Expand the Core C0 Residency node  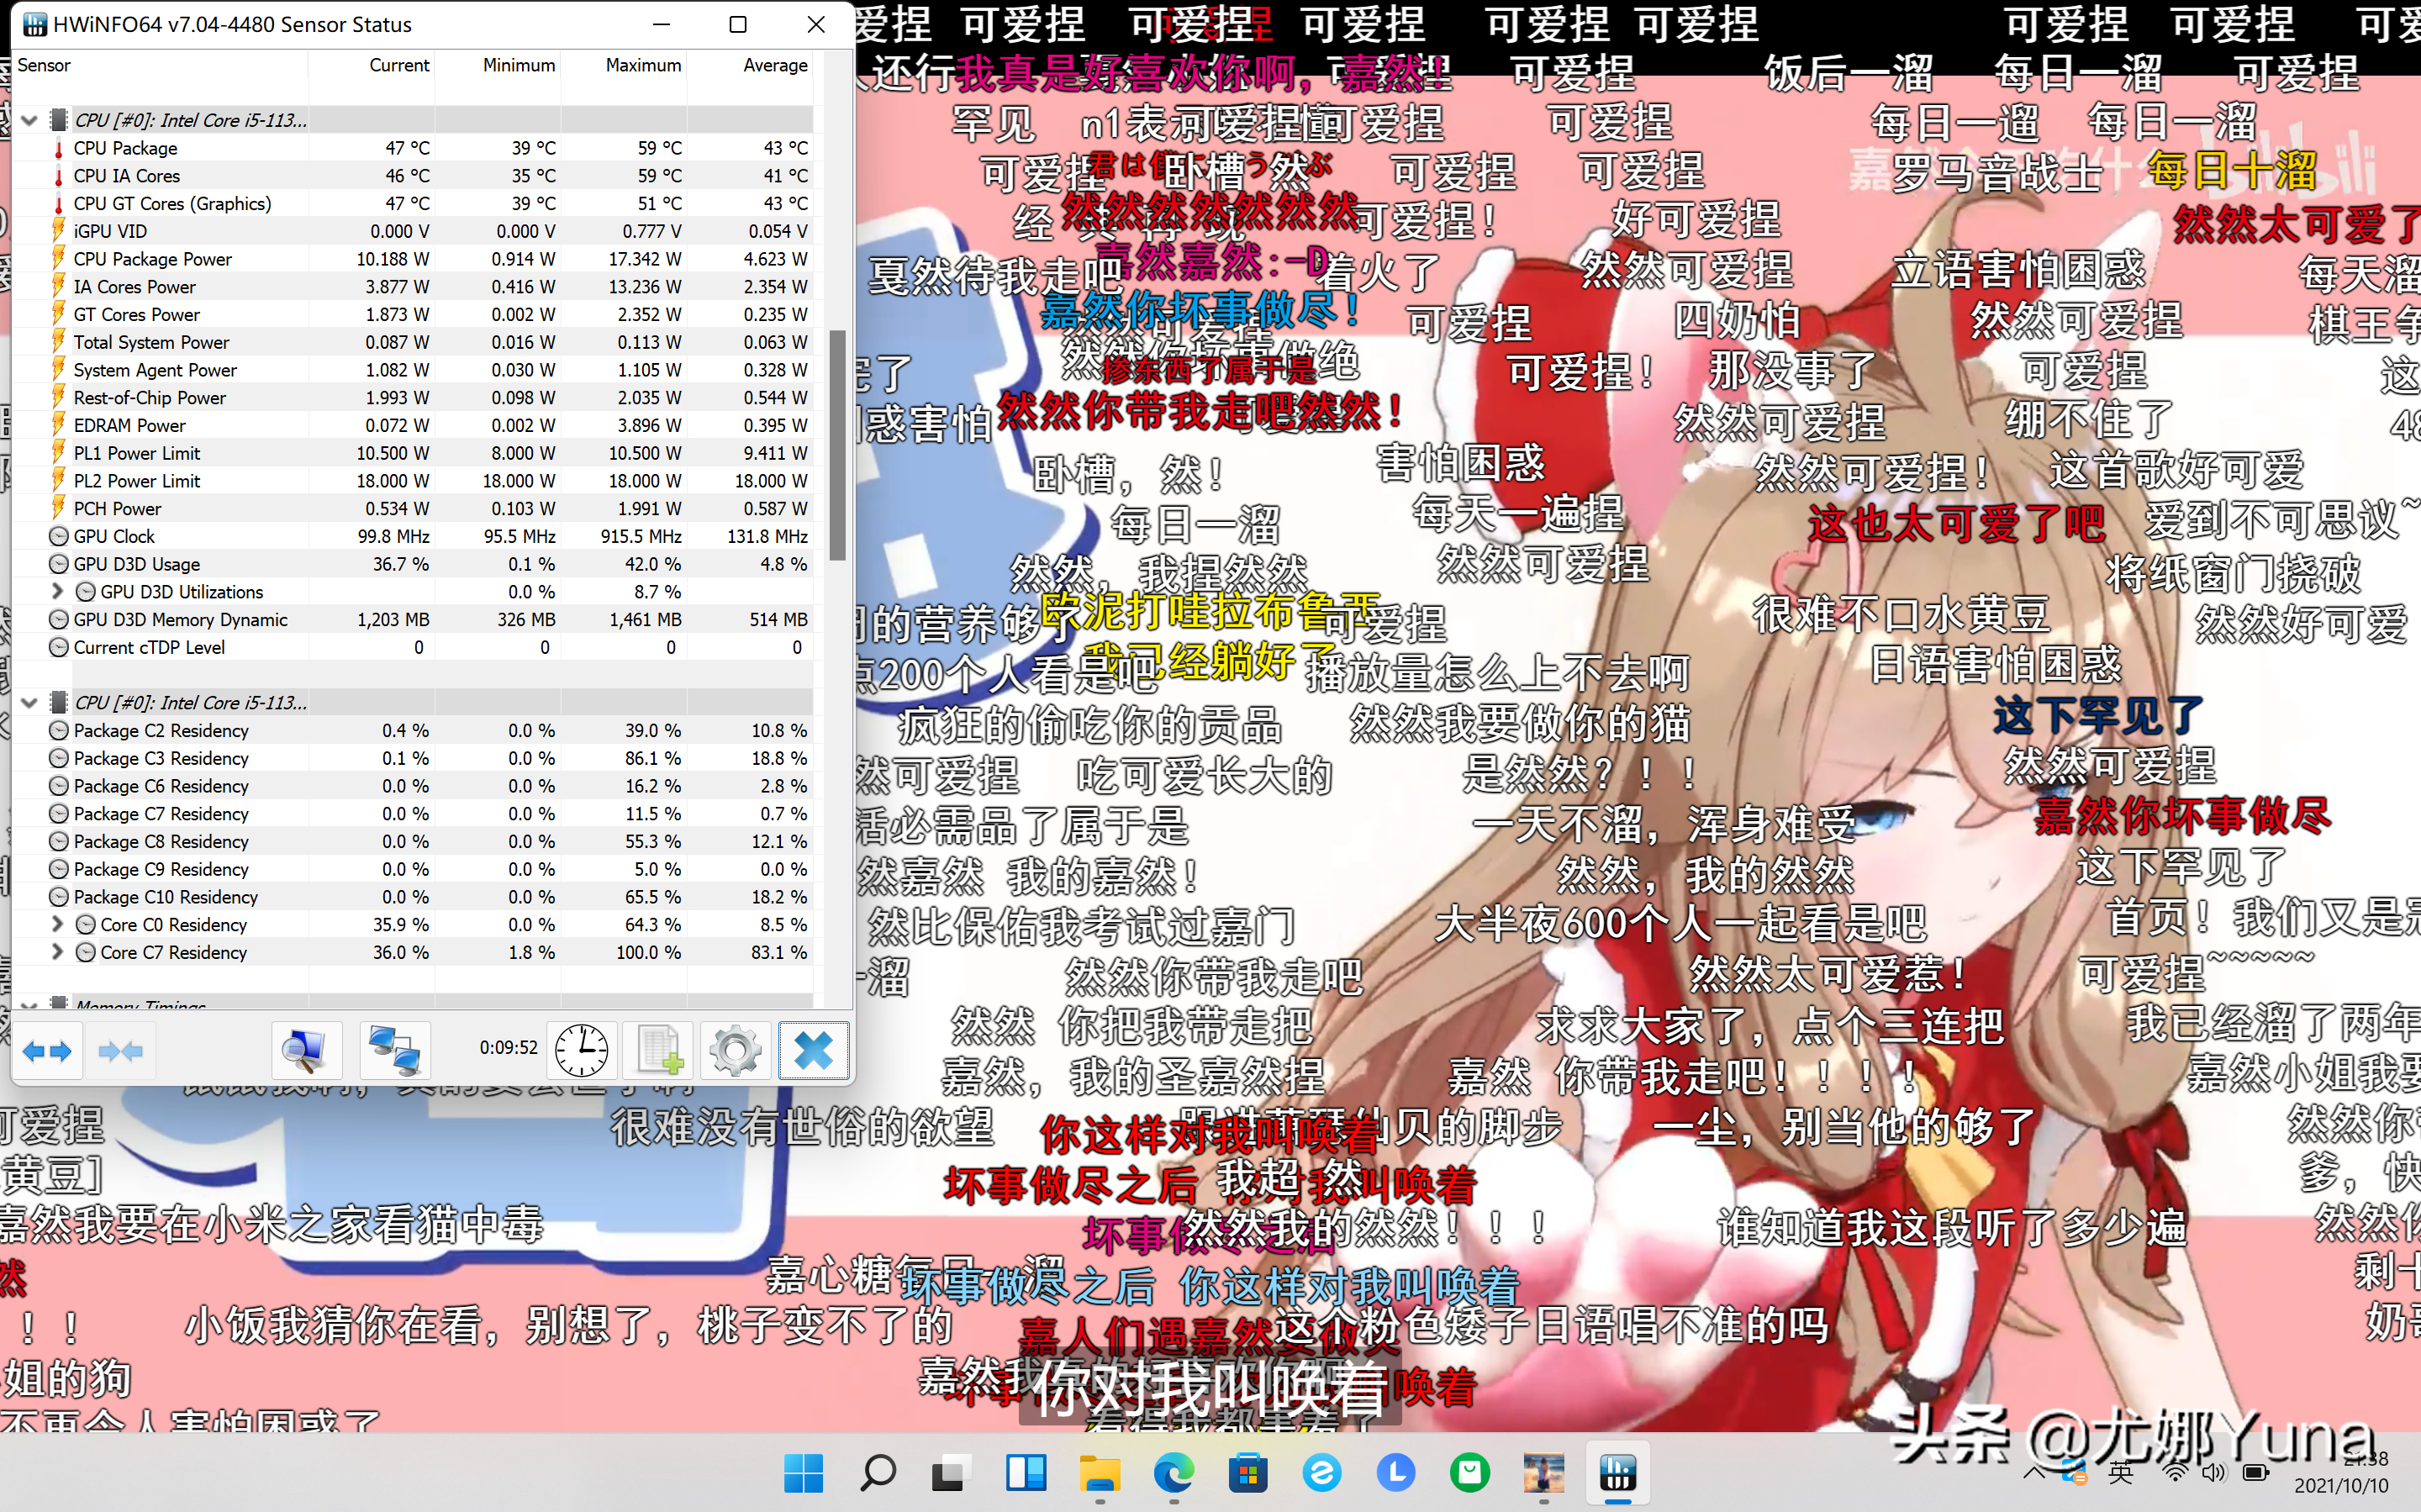click(x=57, y=925)
